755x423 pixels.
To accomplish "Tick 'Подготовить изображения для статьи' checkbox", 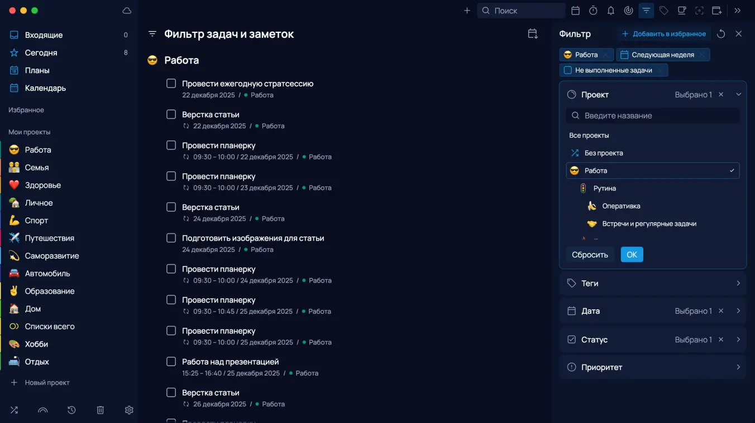I will tap(171, 238).
